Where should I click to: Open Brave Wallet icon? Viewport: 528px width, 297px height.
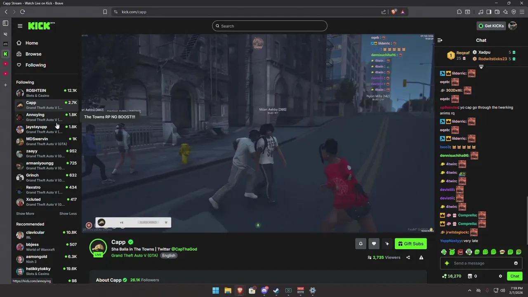click(497, 12)
